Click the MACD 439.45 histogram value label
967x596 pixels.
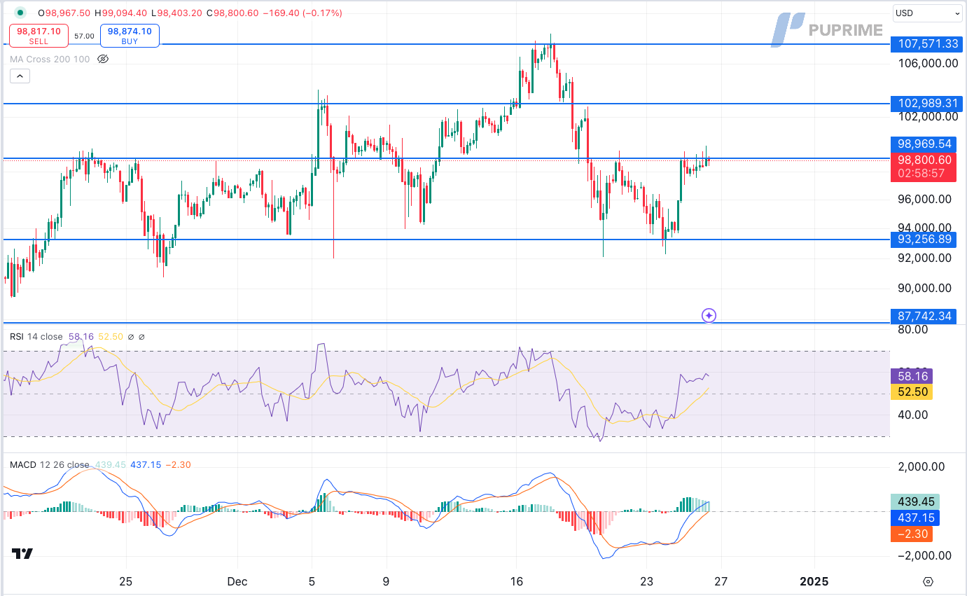coord(914,501)
